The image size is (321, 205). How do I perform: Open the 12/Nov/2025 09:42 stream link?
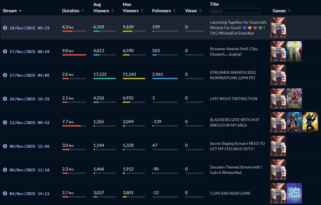[x=29, y=123]
